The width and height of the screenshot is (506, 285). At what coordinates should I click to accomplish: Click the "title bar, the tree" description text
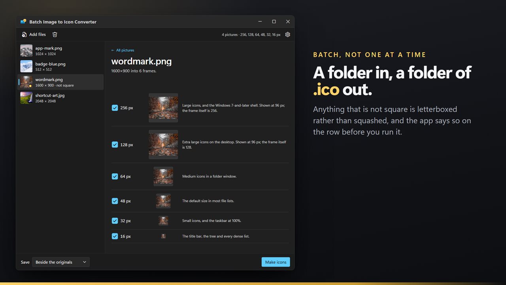coord(216,236)
